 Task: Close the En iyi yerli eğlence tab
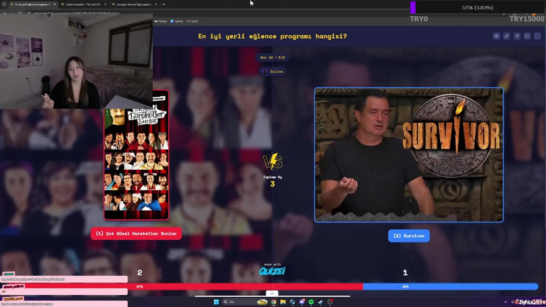coord(54,4)
